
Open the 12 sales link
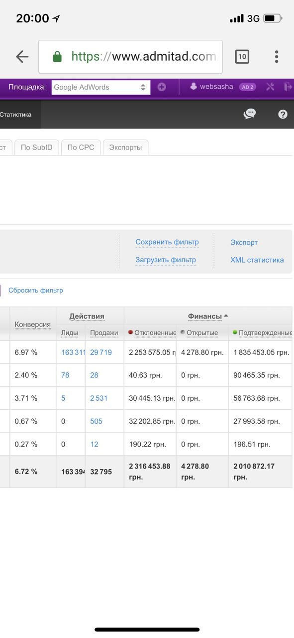[x=94, y=444]
